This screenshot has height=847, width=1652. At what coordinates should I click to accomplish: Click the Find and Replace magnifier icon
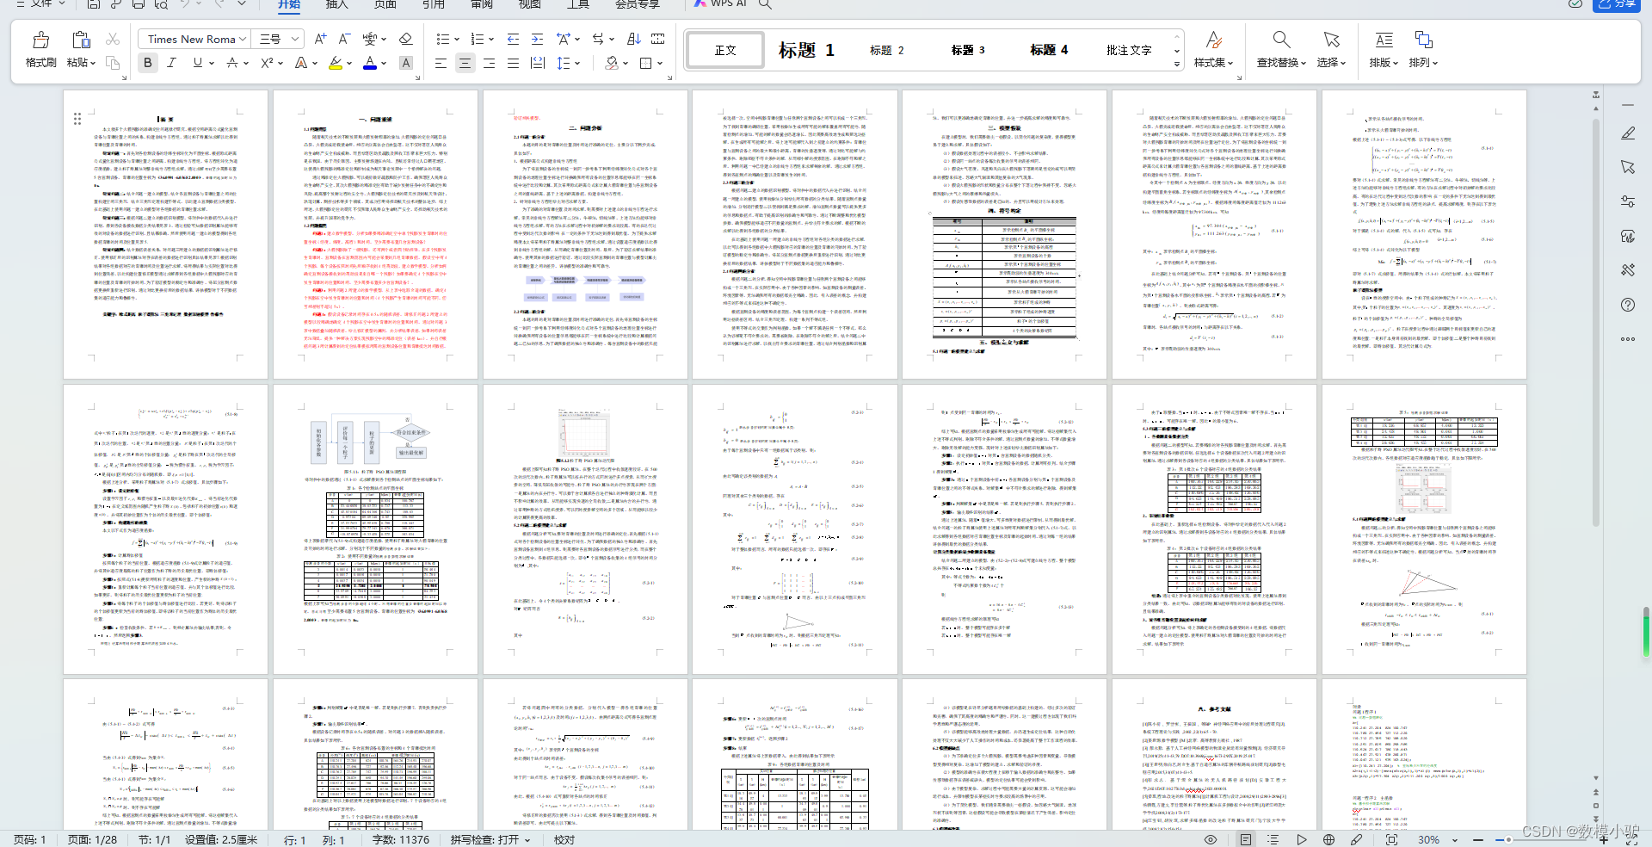click(x=1281, y=40)
